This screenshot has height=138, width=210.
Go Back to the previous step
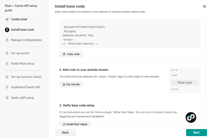65,133
